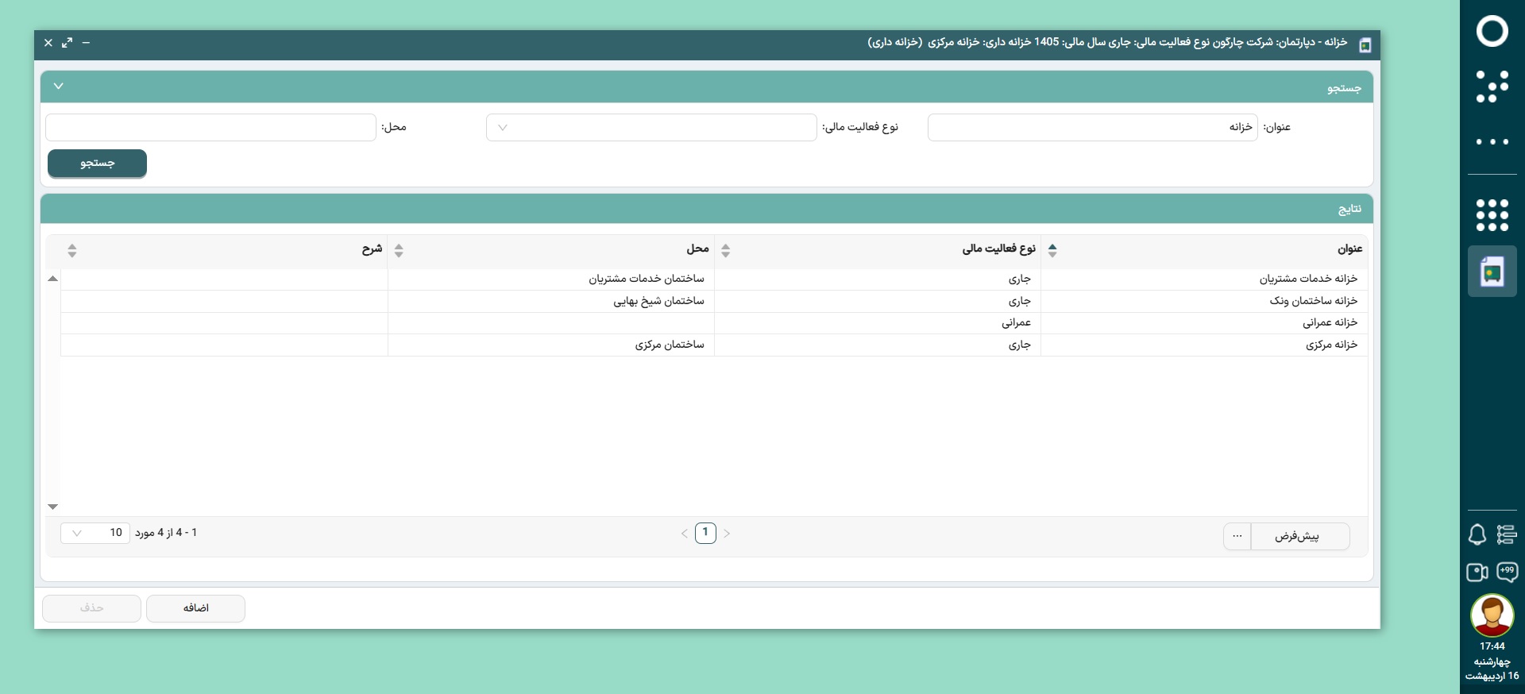Click the three-dot more icon in sidebar
The width and height of the screenshot is (1525, 694).
click(x=1492, y=142)
